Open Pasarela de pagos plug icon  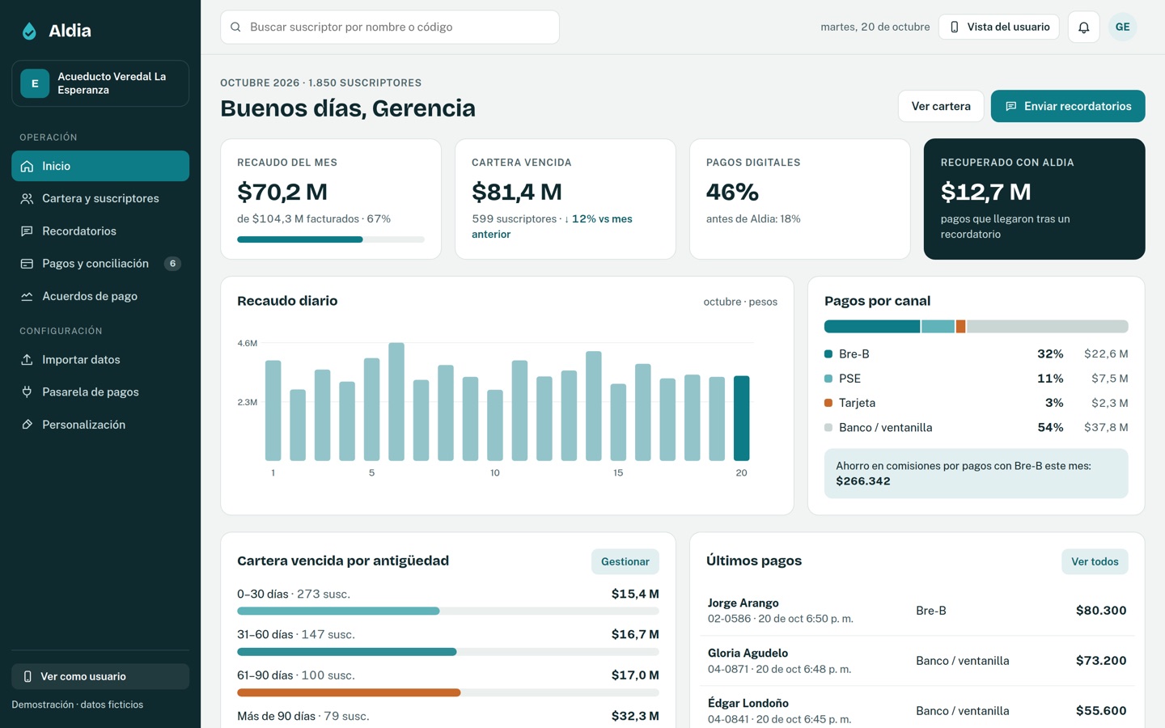[x=27, y=392]
